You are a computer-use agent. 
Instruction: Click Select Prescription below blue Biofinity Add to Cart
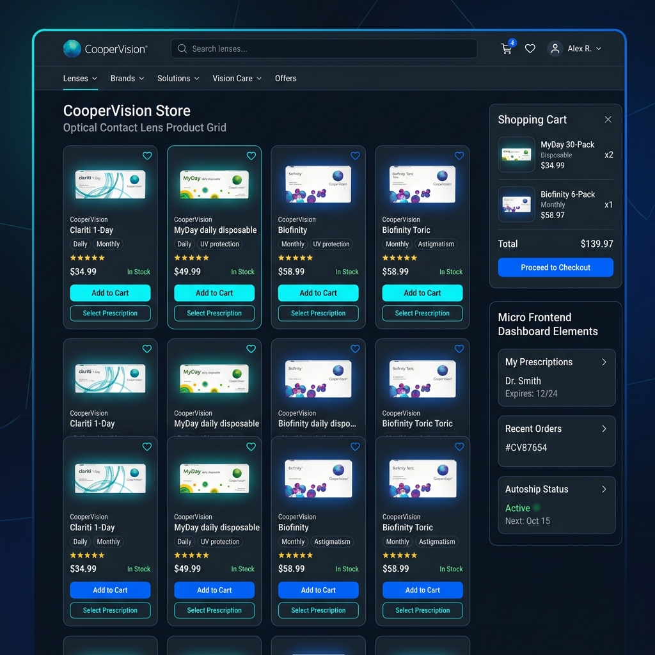coord(319,610)
